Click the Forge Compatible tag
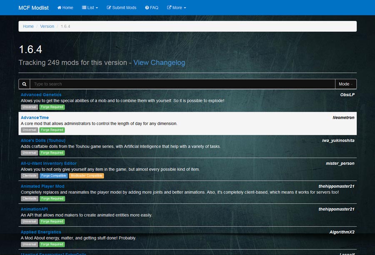The image size is (375, 255). point(54,176)
